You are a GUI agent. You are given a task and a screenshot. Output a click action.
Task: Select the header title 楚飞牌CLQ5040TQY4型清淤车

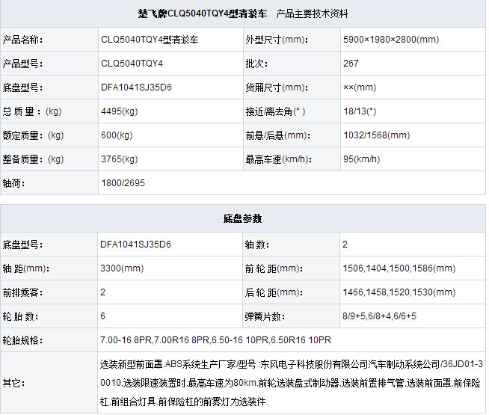(x=203, y=13)
